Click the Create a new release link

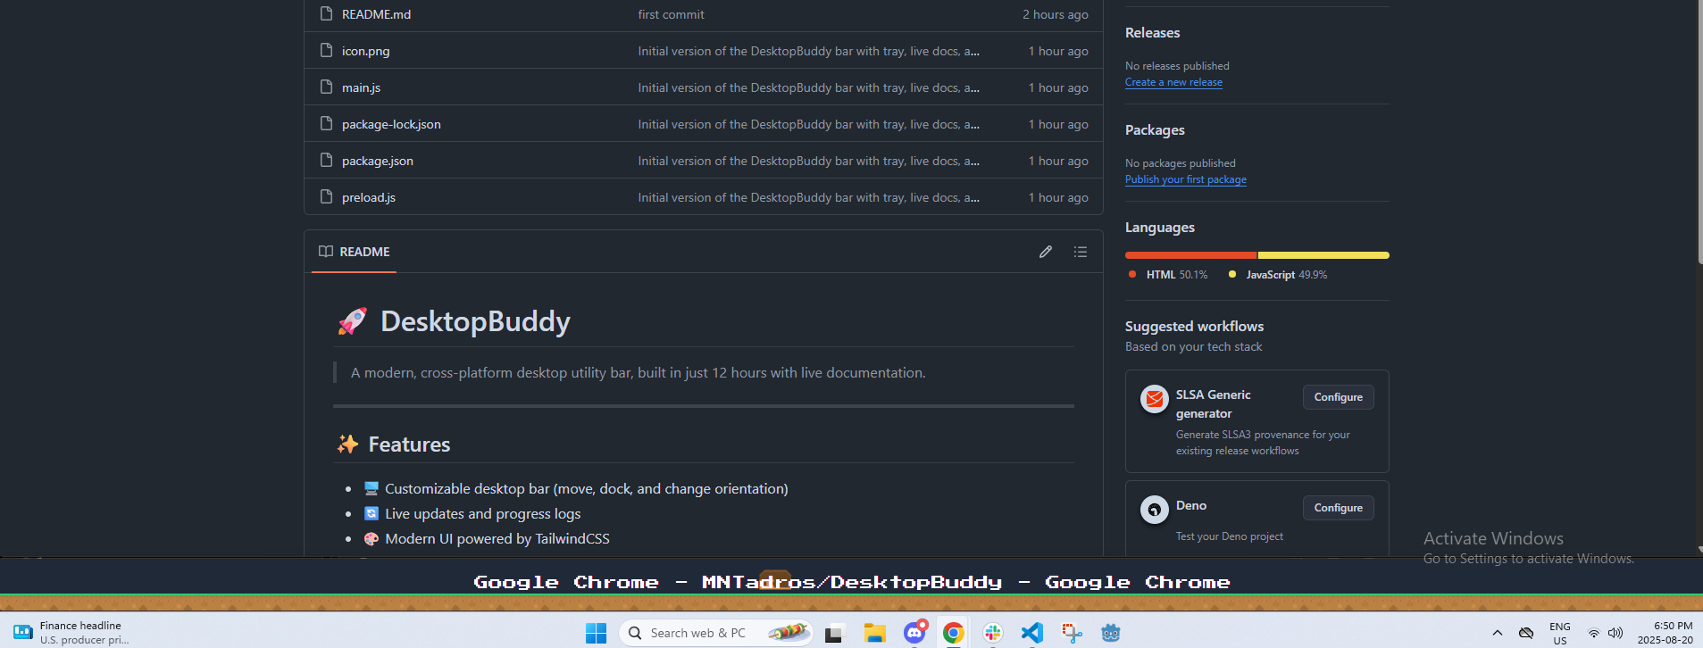click(1173, 82)
